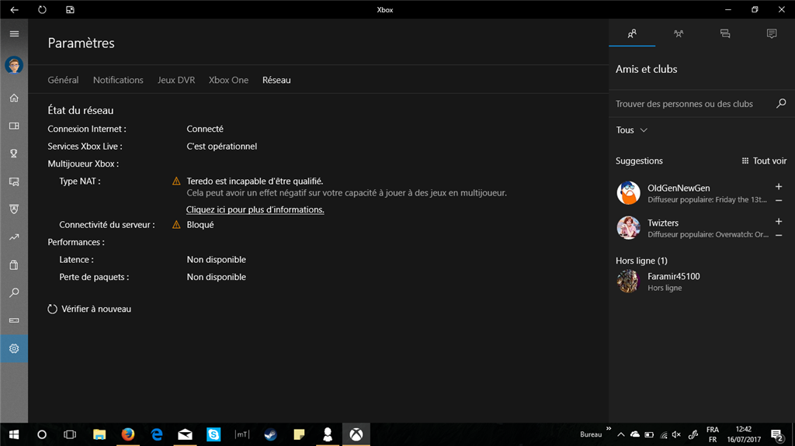Click Vérifier à nouveau button
Viewport: 795px width, 446px height.
[x=89, y=309]
